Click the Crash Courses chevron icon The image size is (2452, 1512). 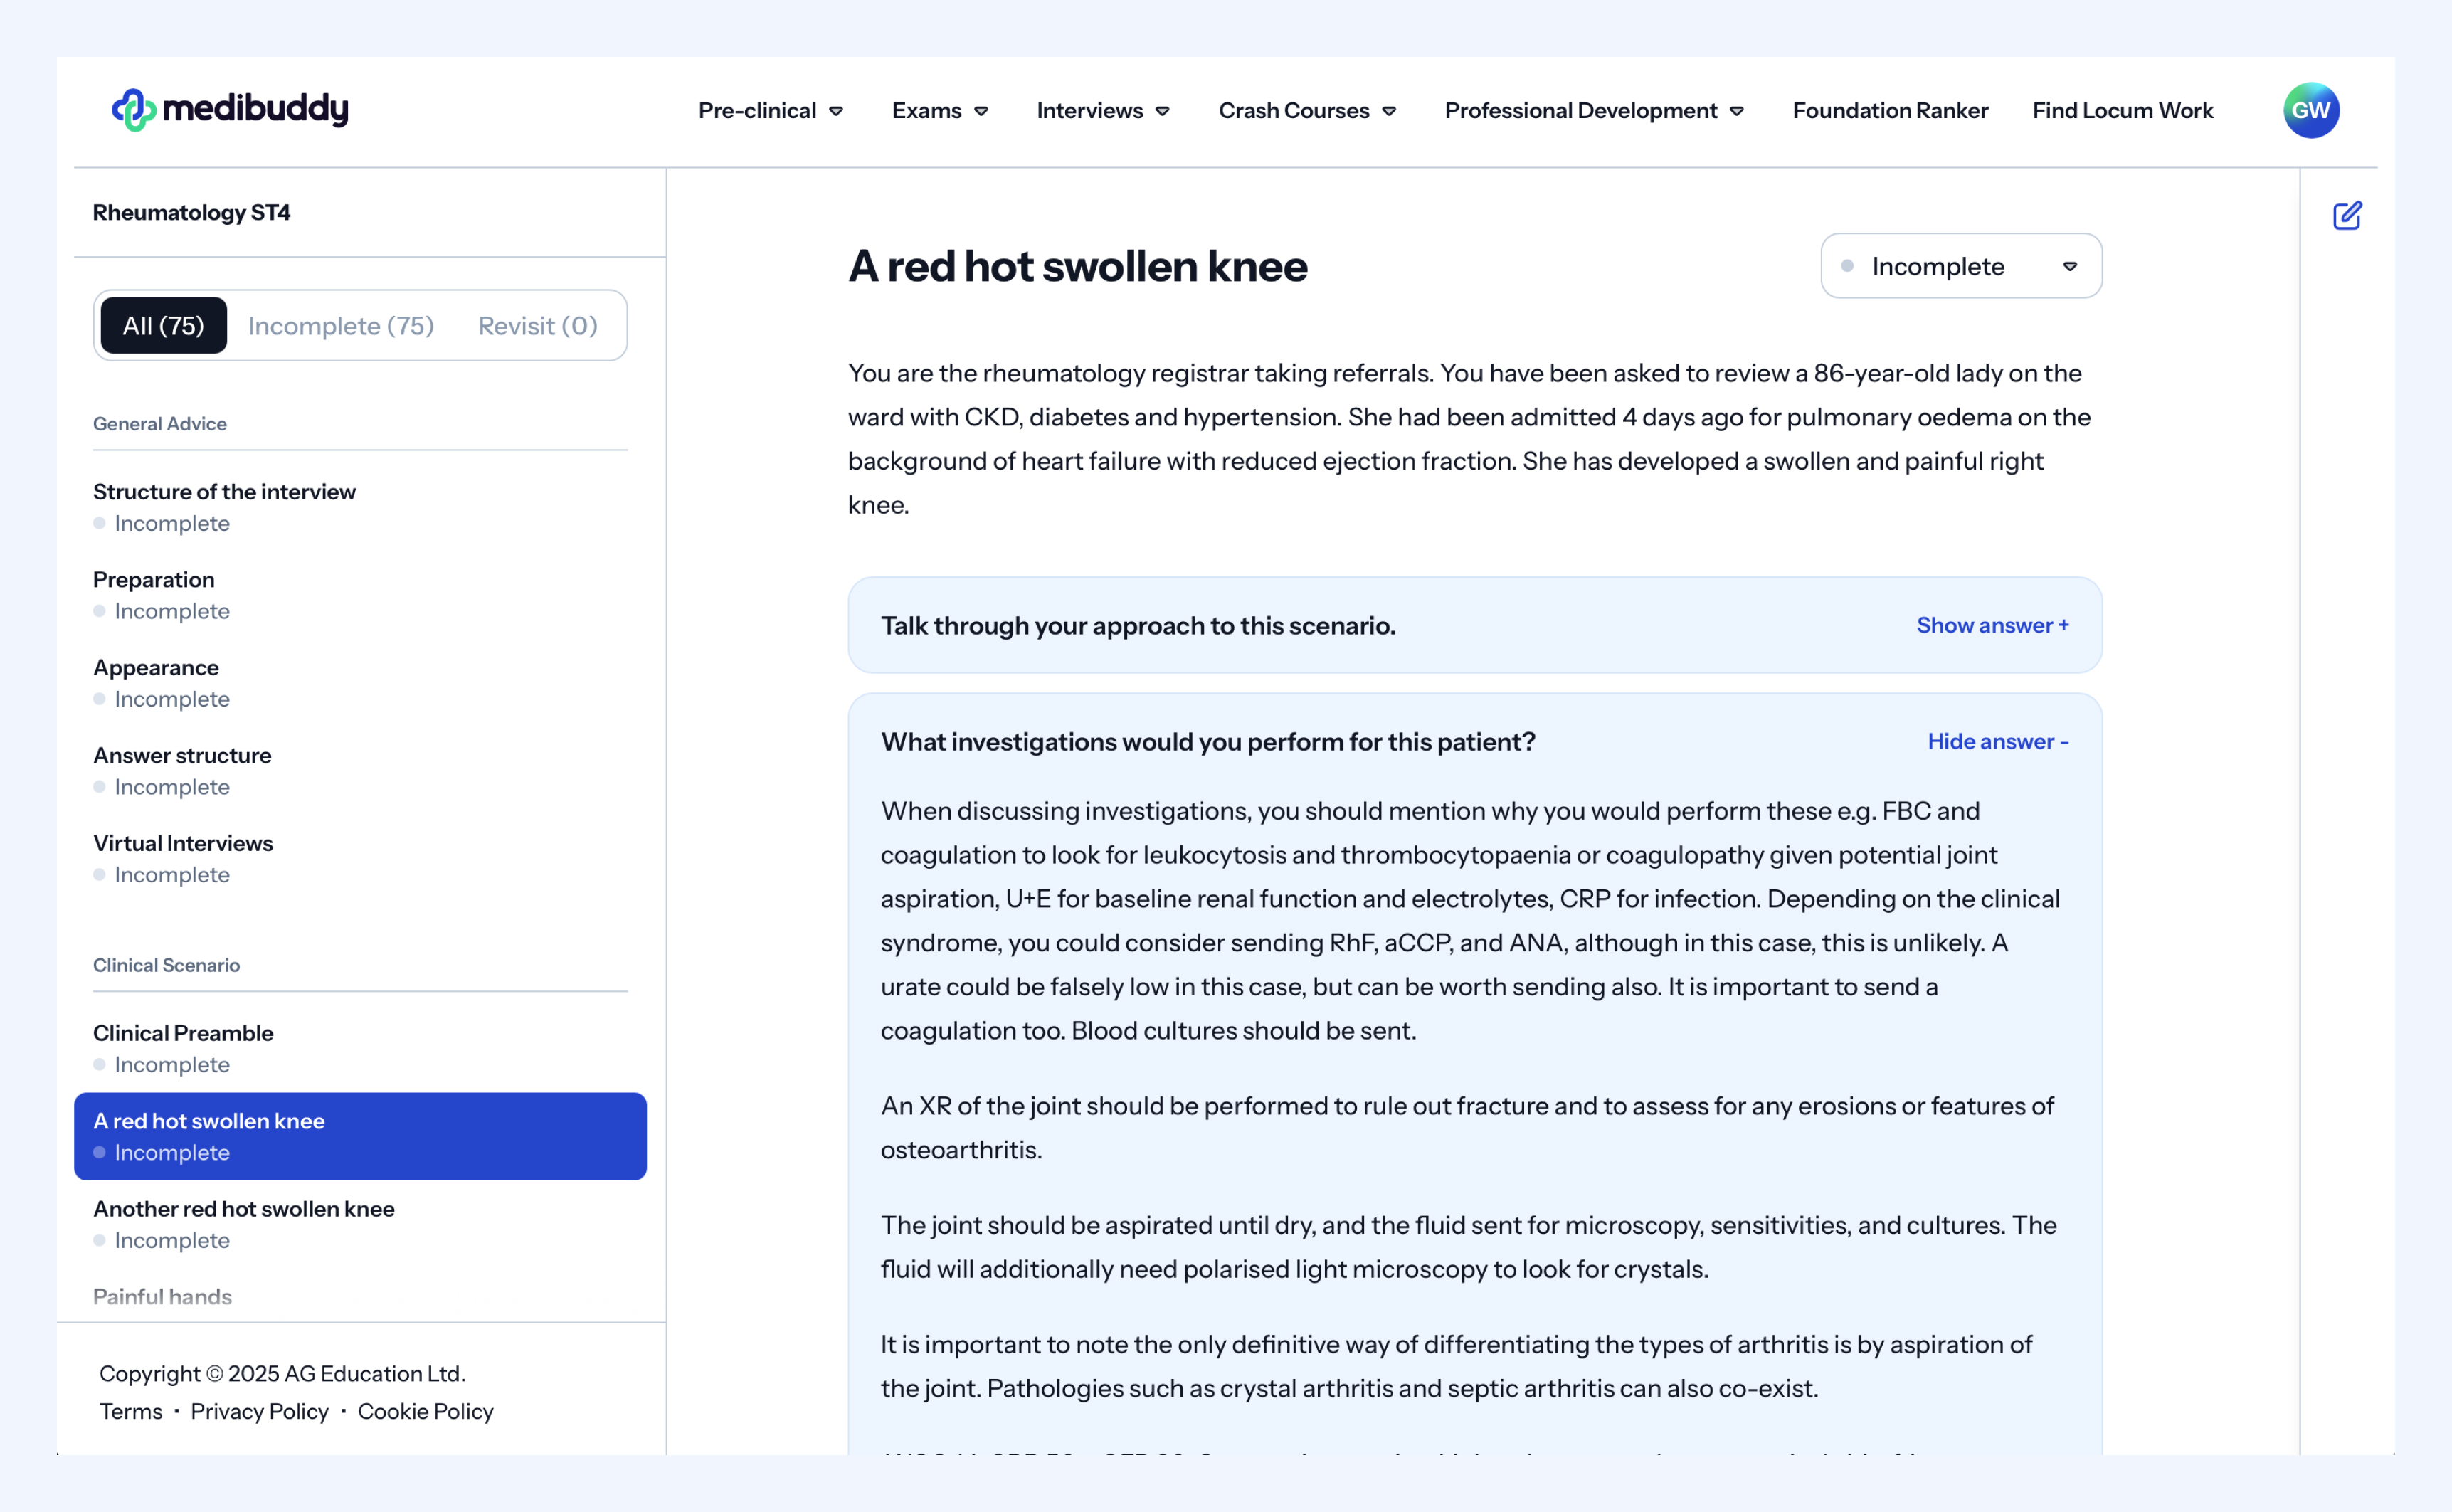click(1389, 111)
